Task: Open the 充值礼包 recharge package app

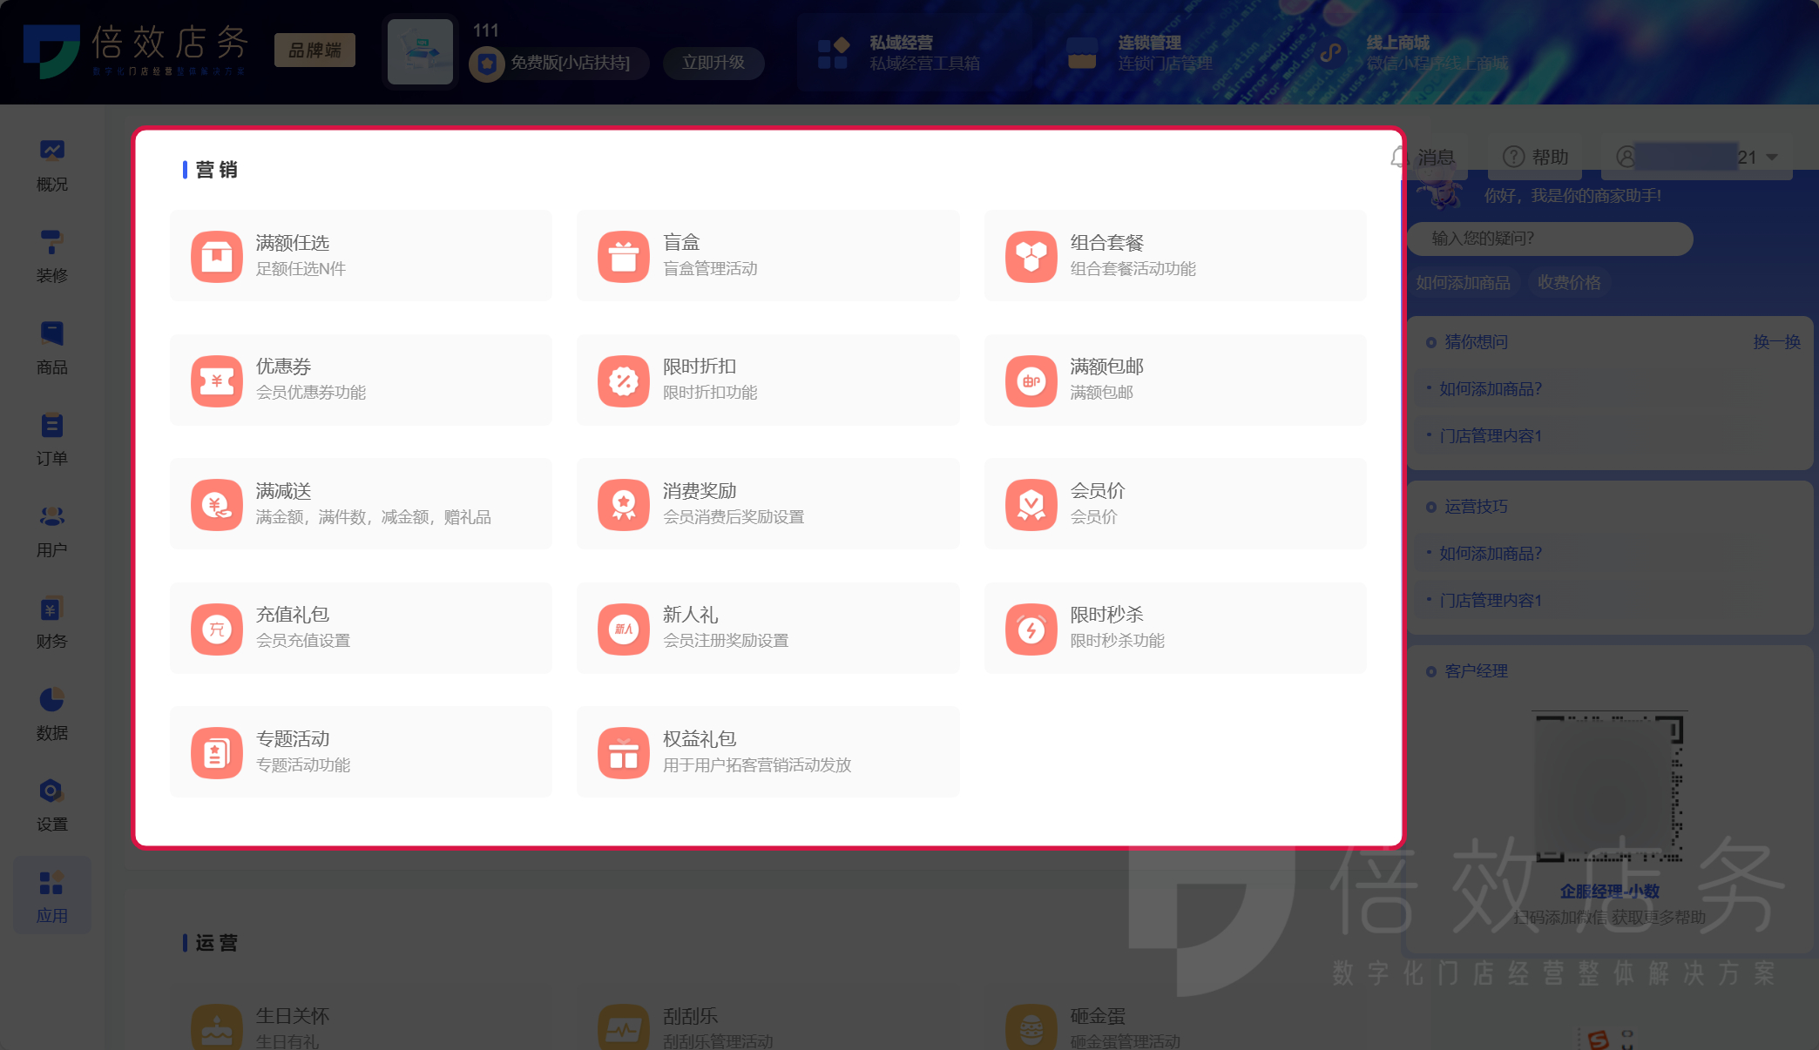Action: (361, 628)
